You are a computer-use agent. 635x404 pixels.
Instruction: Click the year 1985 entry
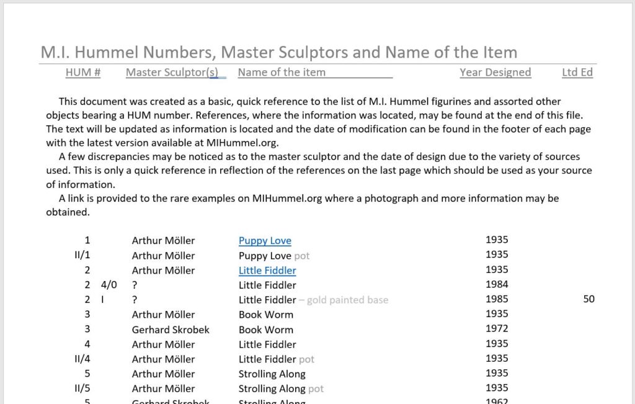click(x=497, y=299)
